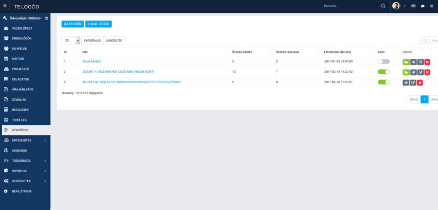438x210 pixels.
Task: Open statistics chart for Teszt kérdőív row
Action: [x=405, y=62]
